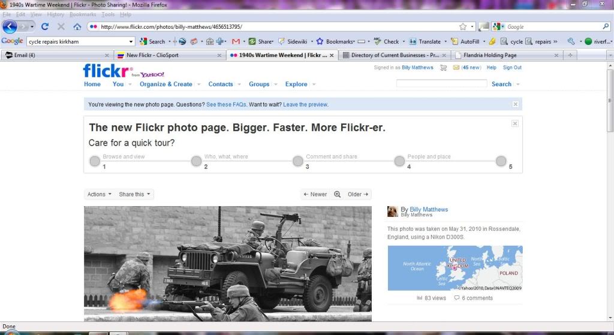The width and height of the screenshot is (614, 335).
Task: Open the Bookmarks menu in menu bar
Action: coord(82,14)
